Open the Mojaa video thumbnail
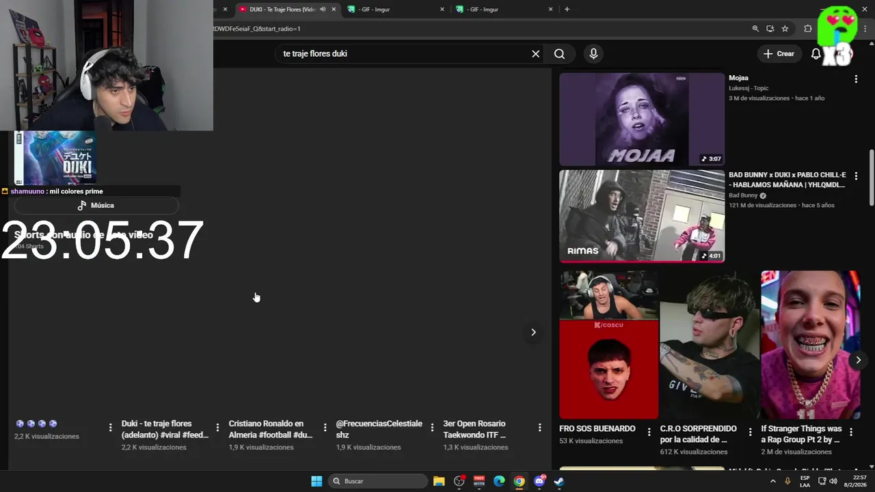 pyautogui.click(x=642, y=120)
